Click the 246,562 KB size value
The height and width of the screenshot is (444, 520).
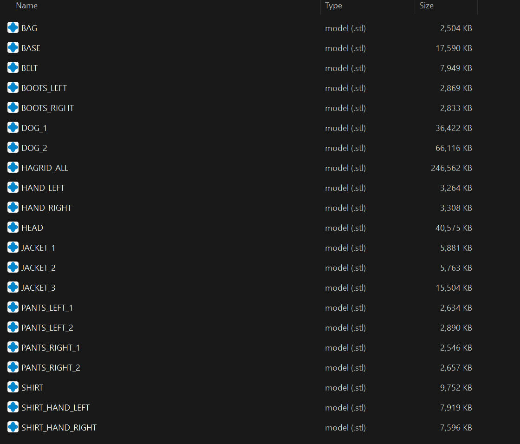click(451, 168)
